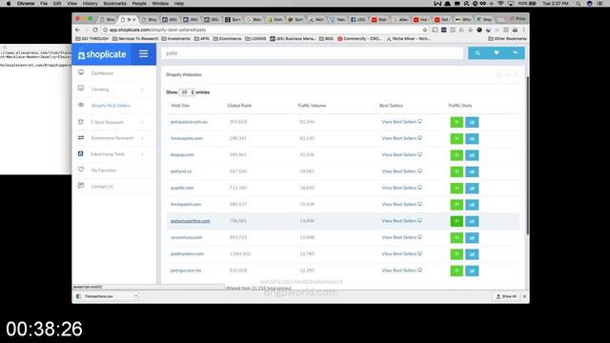
Task: Bookmark page with the star icon
Action: click(425, 30)
